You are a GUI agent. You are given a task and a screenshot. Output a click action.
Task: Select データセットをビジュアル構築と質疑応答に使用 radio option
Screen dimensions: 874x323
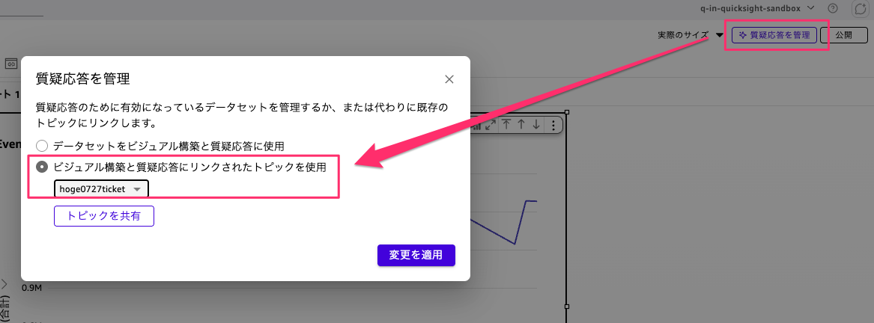(x=42, y=147)
